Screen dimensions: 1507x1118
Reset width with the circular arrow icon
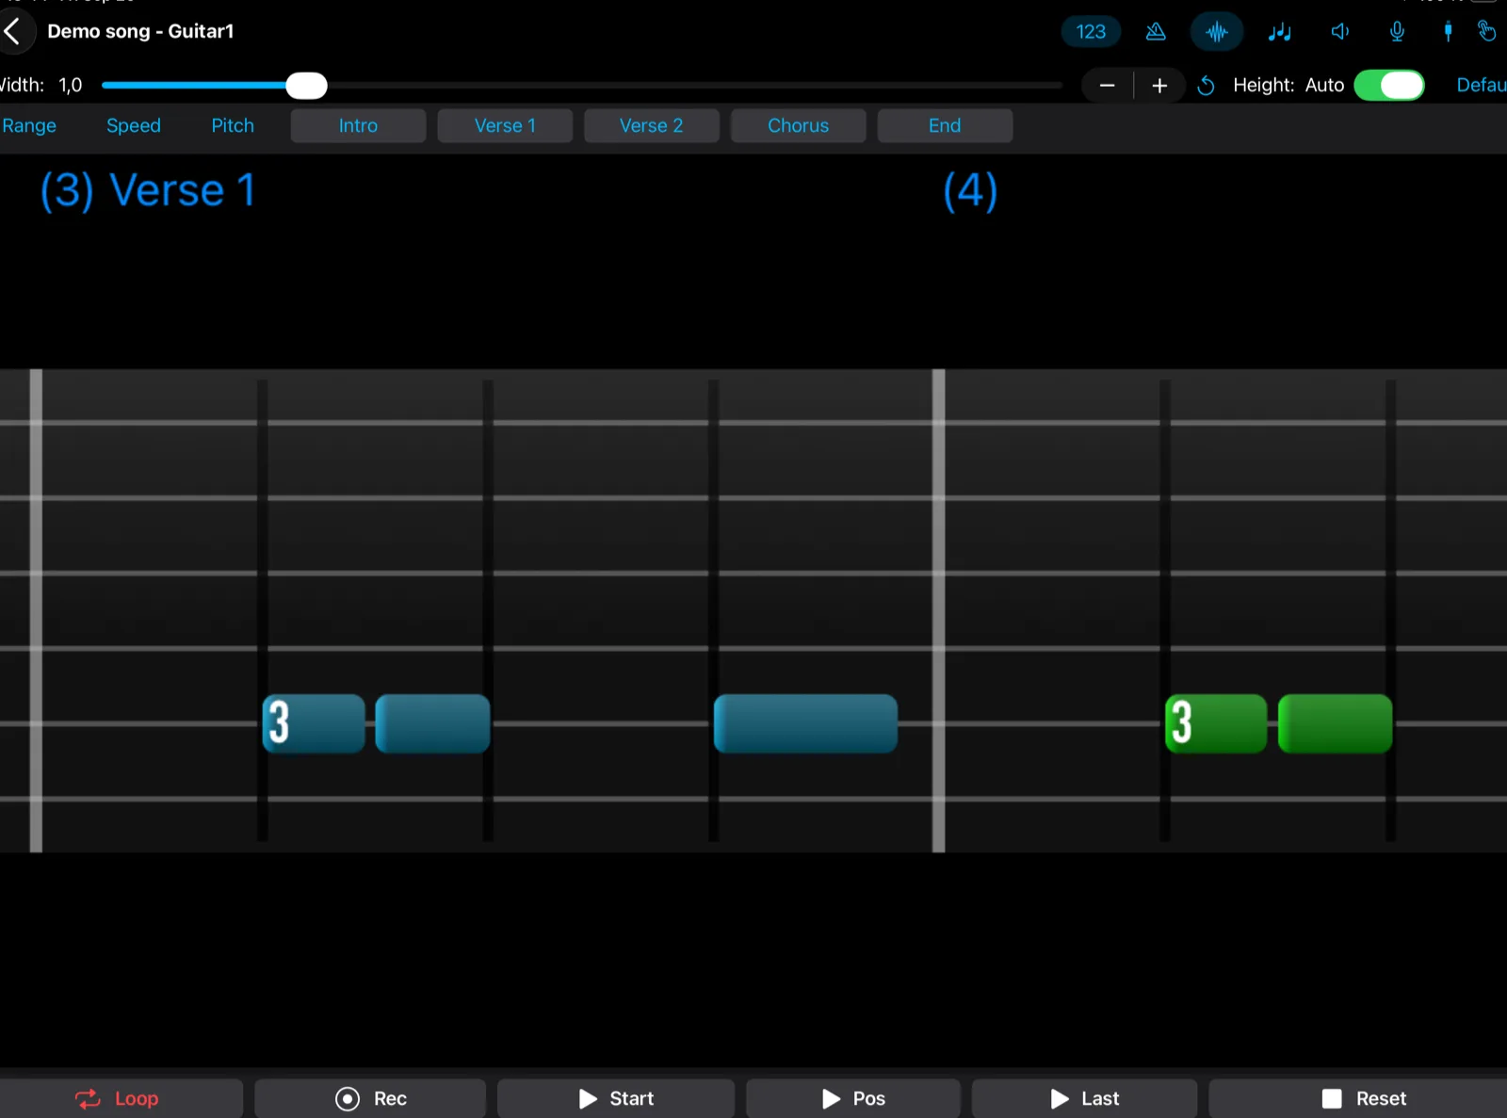1206,86
